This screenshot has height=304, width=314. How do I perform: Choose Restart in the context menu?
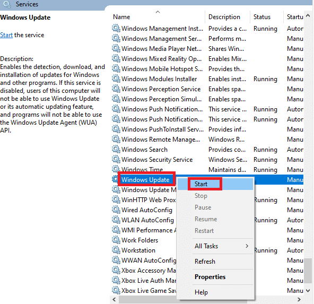[x=215, y=230]
